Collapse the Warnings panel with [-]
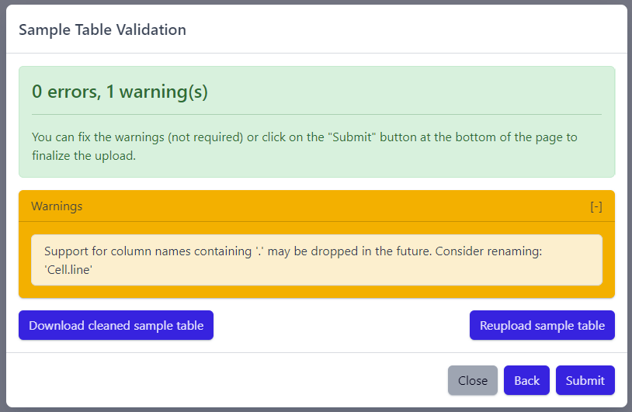The image size is (632, 412). click(x=596, y=206)
